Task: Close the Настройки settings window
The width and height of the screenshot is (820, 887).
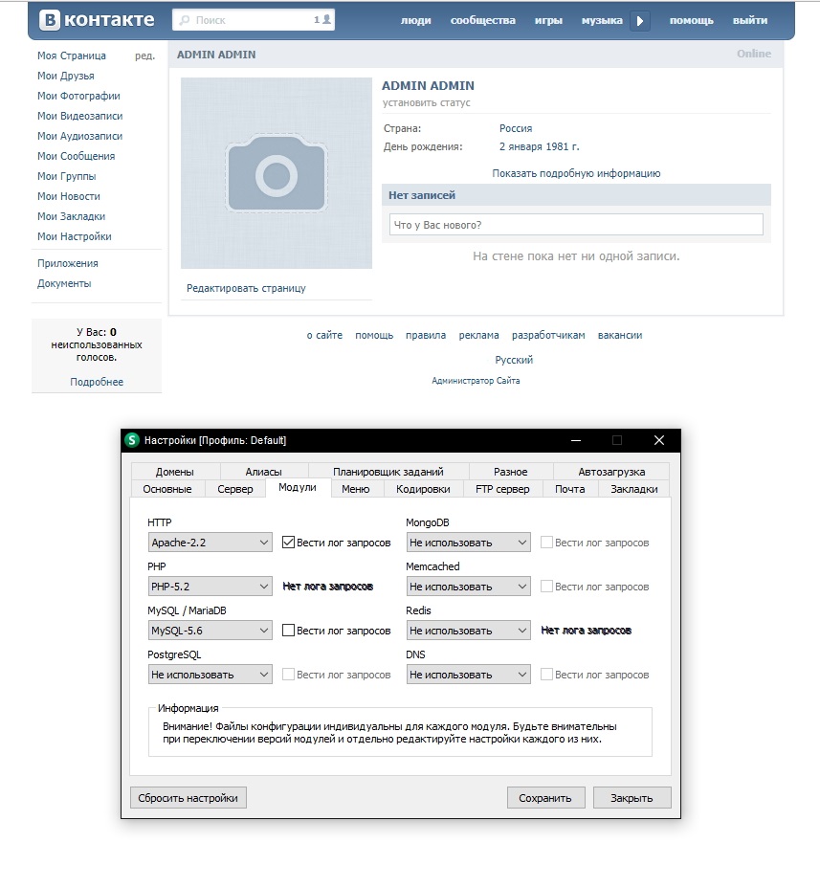Action: click(659, 440)
